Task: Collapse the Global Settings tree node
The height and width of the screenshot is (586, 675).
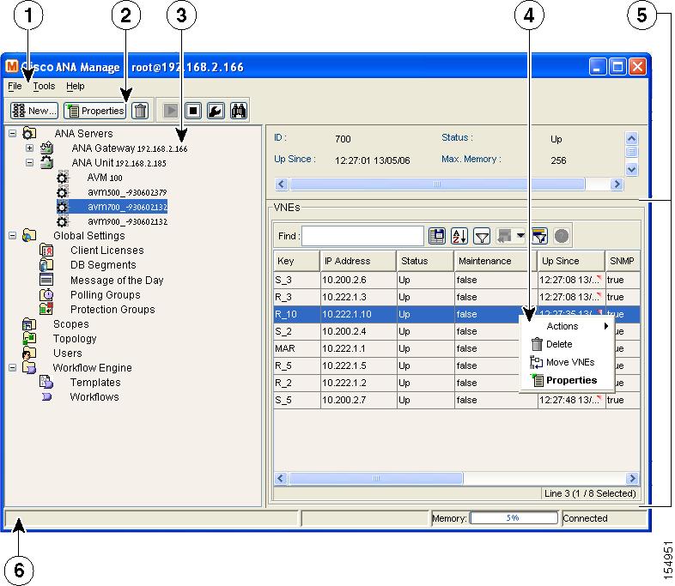Action: (13, 236)
